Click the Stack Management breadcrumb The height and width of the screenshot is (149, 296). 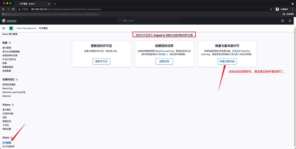[x=26, y=28]
